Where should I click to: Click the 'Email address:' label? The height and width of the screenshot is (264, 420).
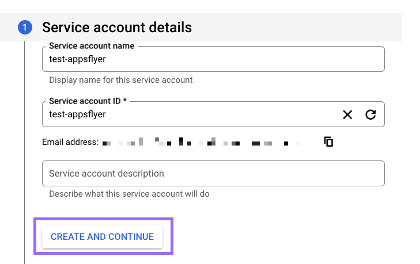click(70, 142)
